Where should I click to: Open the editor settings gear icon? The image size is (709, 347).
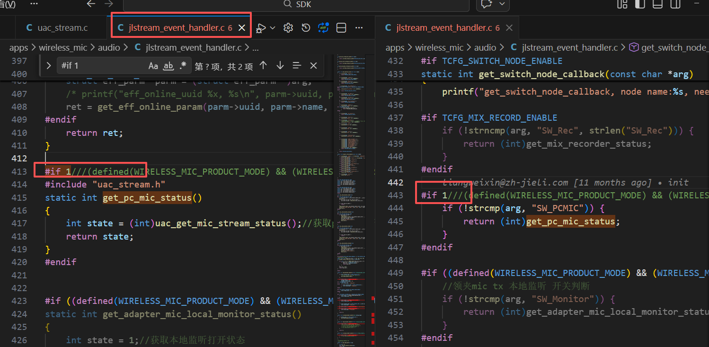(288, 28)
